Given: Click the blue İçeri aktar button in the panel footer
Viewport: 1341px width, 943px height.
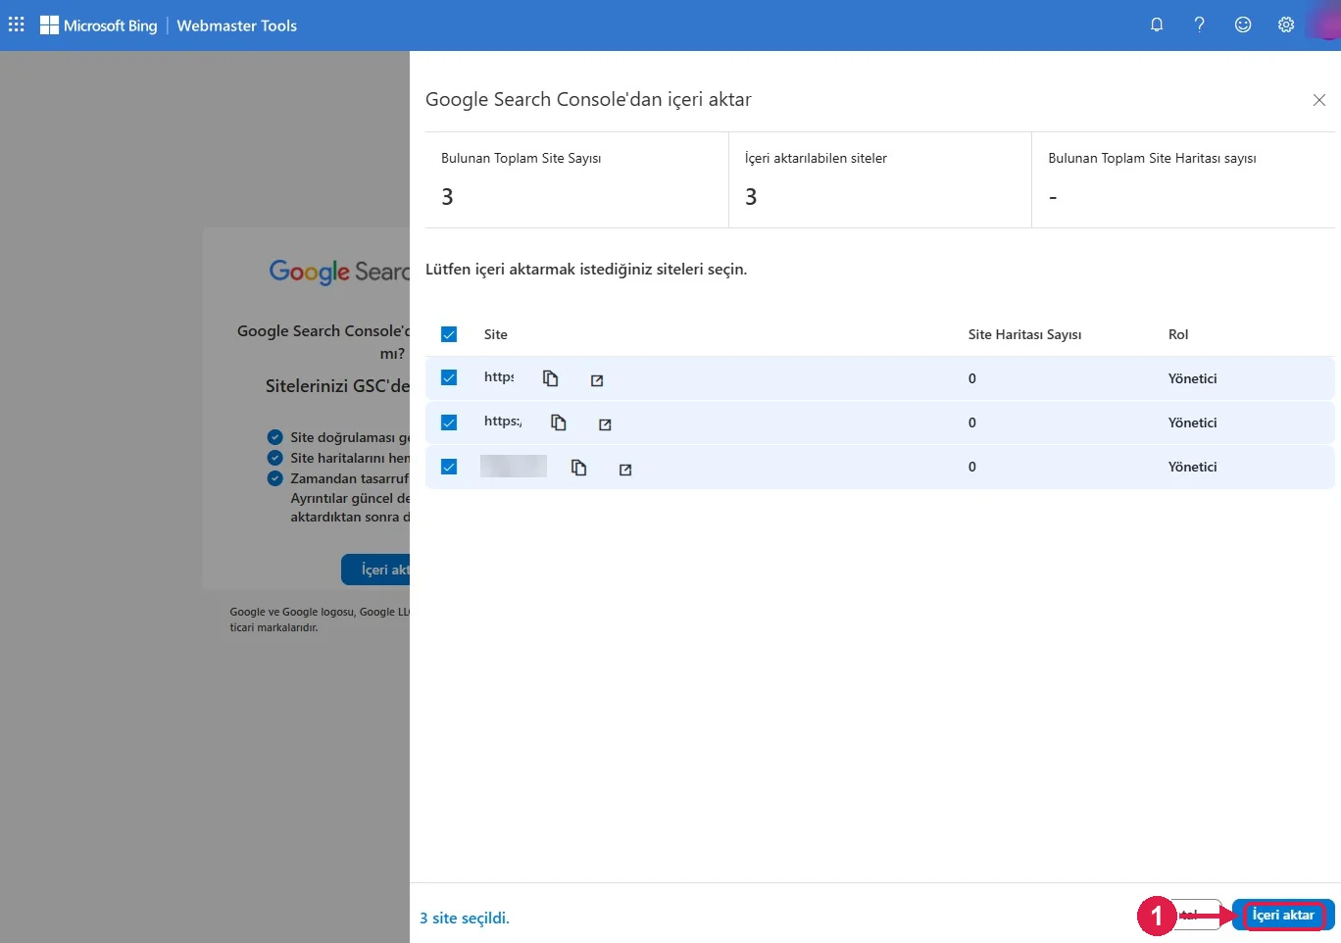Looking at the screenshot, I should click(x=1283, y=915).
